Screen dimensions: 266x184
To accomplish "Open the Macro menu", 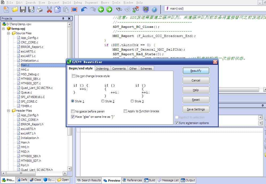I will (105, 3).
